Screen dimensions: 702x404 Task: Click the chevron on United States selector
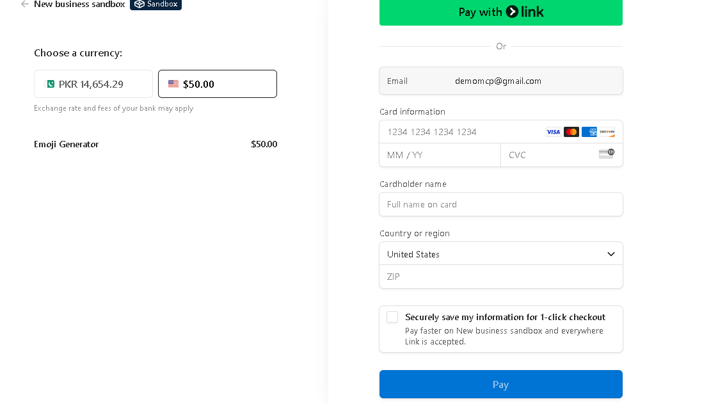tap(610, 254)
